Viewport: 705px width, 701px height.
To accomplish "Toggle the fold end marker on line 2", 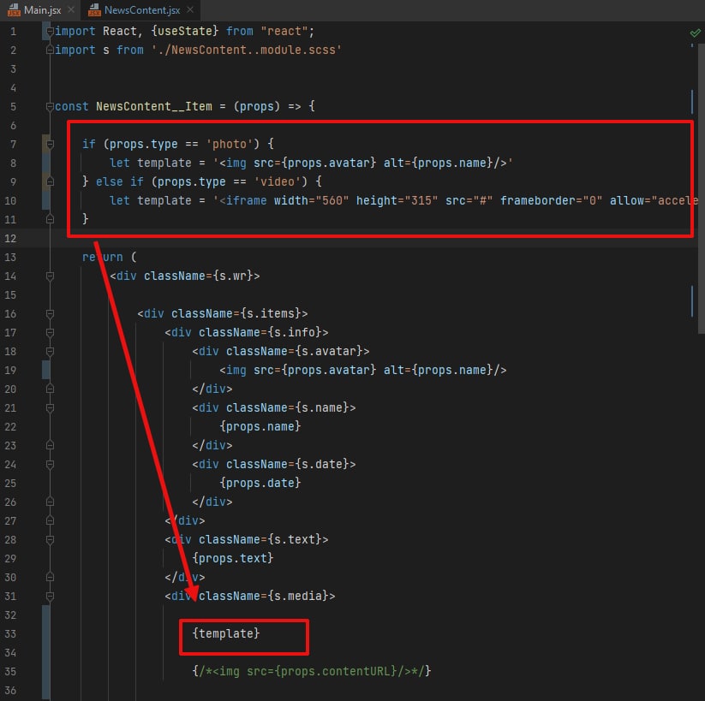I will click(50, 50).
